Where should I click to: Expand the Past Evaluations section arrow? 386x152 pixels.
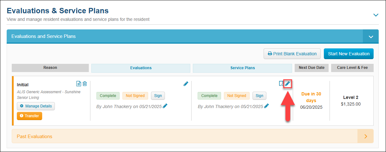point(365,137)
